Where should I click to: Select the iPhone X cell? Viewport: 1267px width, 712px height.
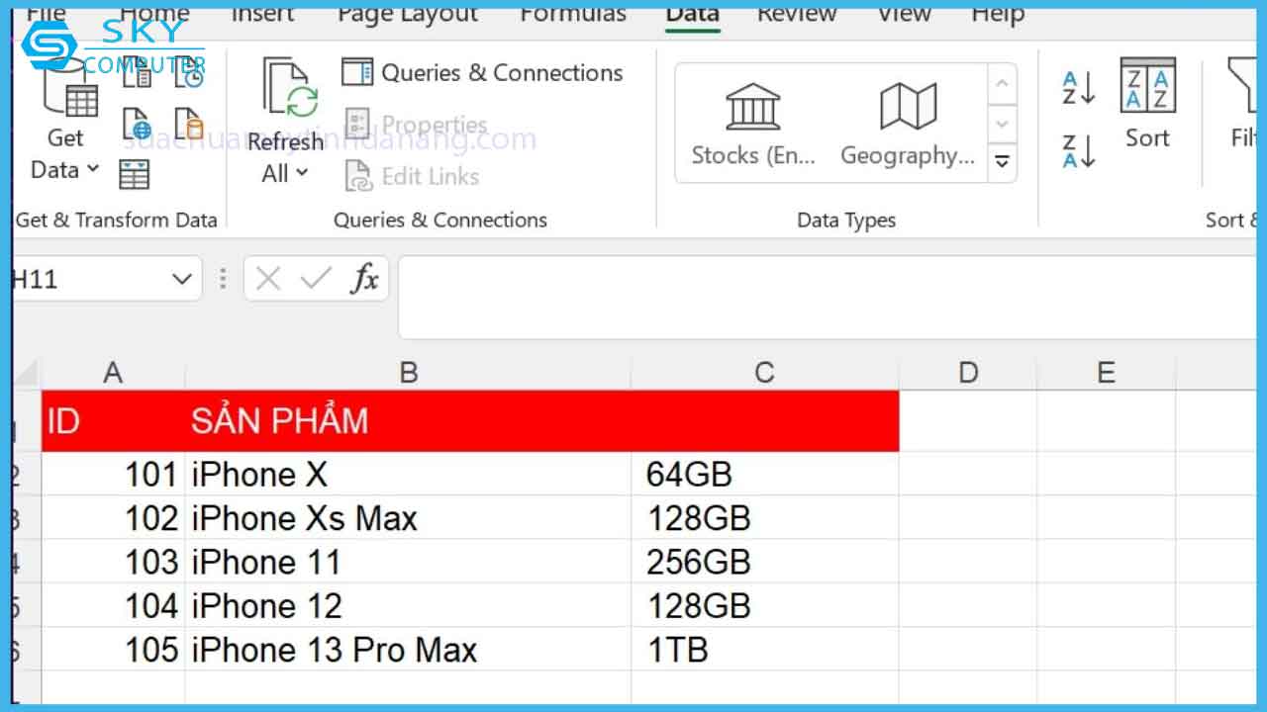click(408, 475)
